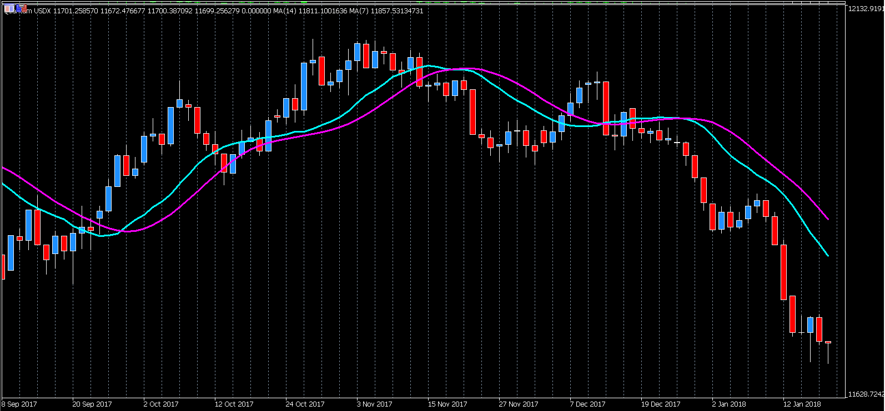This screenshot has width=885, height=411.
Task: Click the 11628.7242 bottom price scale label
Action: 865,394
